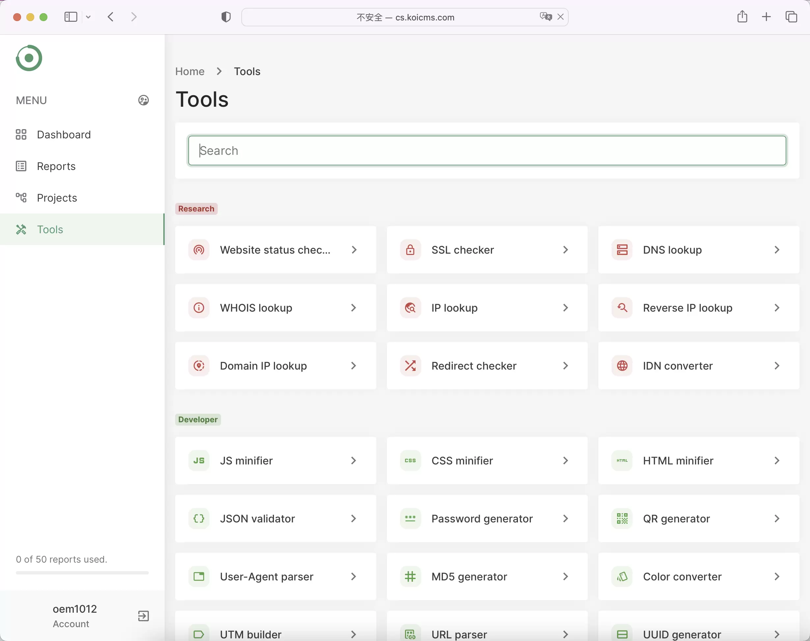Open the IDN converter tool
810x641 pixels.
click(x=699, y=366)
